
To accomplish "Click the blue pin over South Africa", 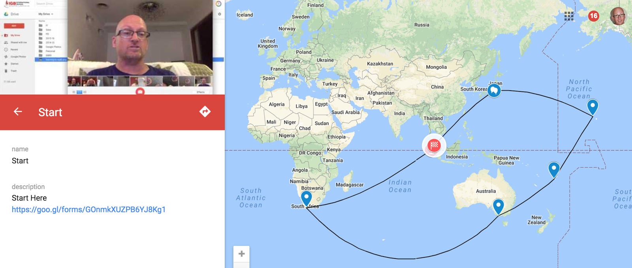I will [307, 199].
